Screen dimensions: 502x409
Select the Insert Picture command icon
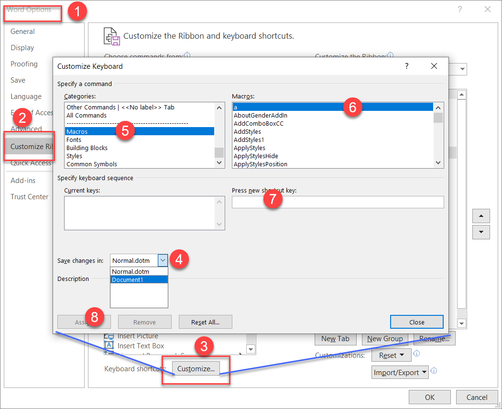coord(109,336)
